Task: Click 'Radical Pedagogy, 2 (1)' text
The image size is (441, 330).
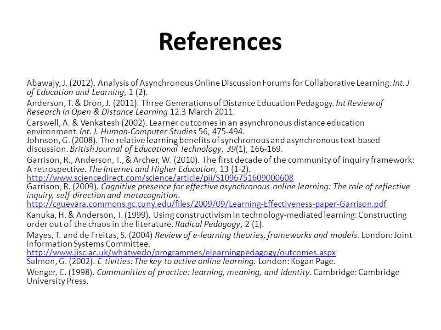Action: click(x=220, y=224)
